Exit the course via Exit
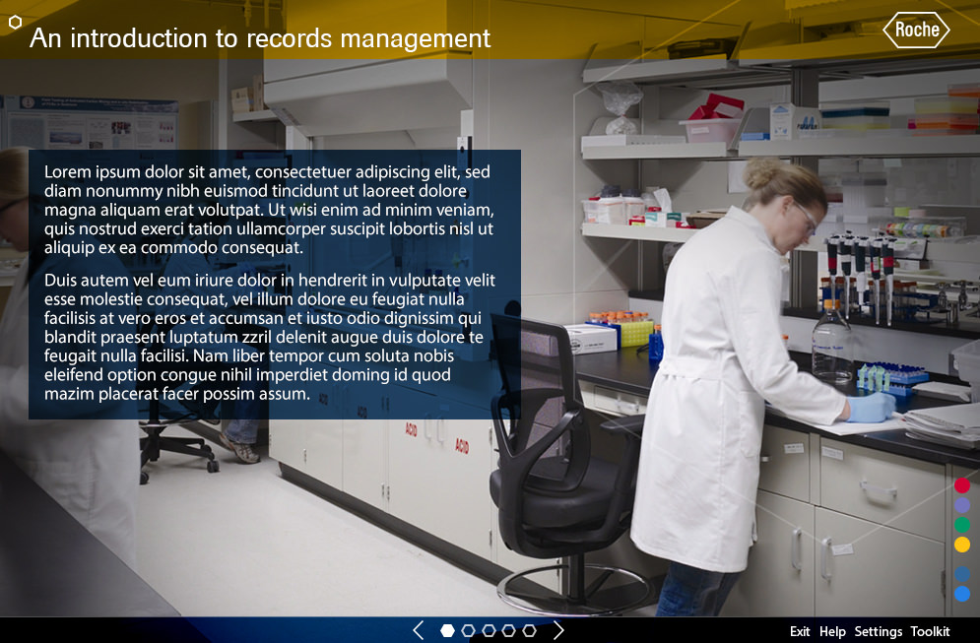Viewport: 980px width, 643px height. click(800, 631)
